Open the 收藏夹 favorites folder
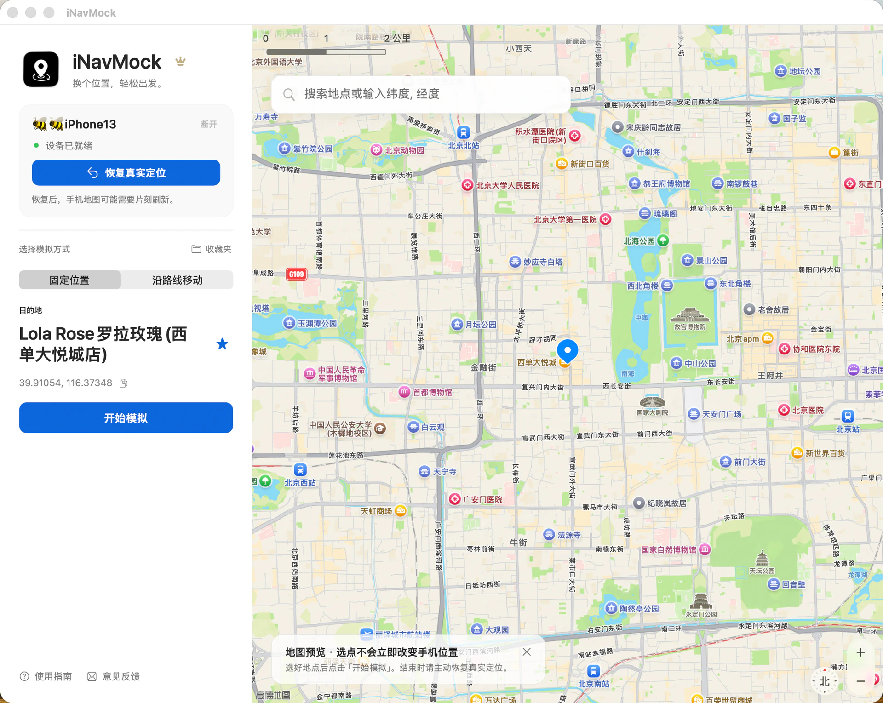Viewport: 883px width, 703px height. point(211,249)
